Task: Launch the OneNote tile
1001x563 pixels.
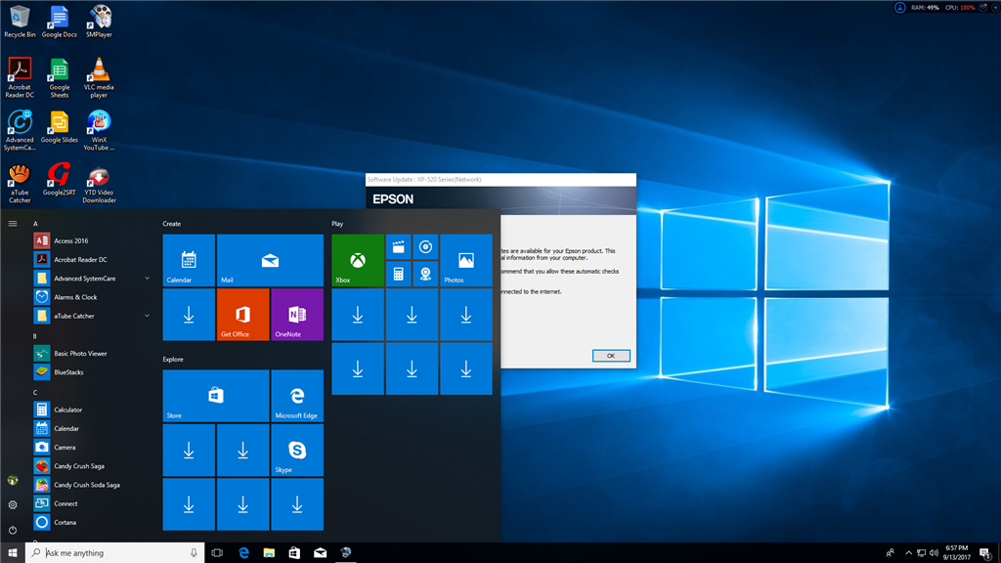Action: [297, 315]
